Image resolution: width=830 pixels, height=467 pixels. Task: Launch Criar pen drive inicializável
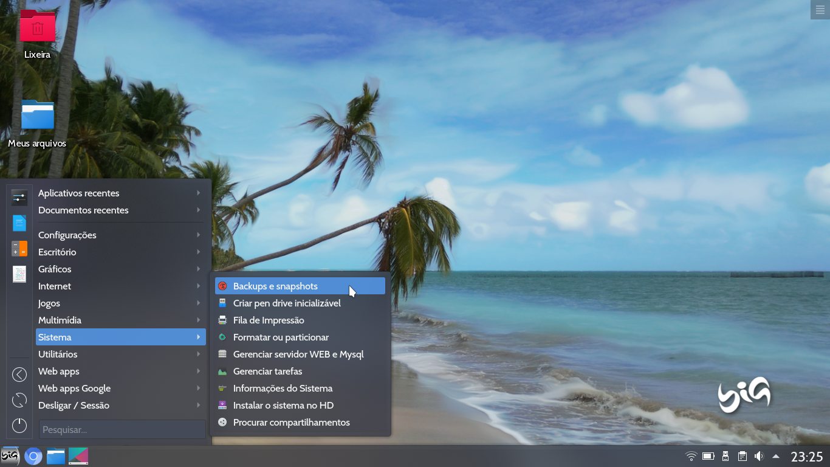(300, 303)
